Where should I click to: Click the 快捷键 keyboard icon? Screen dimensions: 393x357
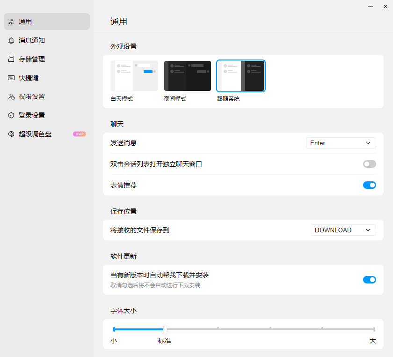[11, 78]
